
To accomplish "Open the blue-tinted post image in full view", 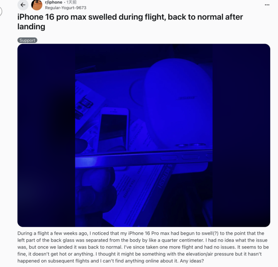I will click(144, 135).
